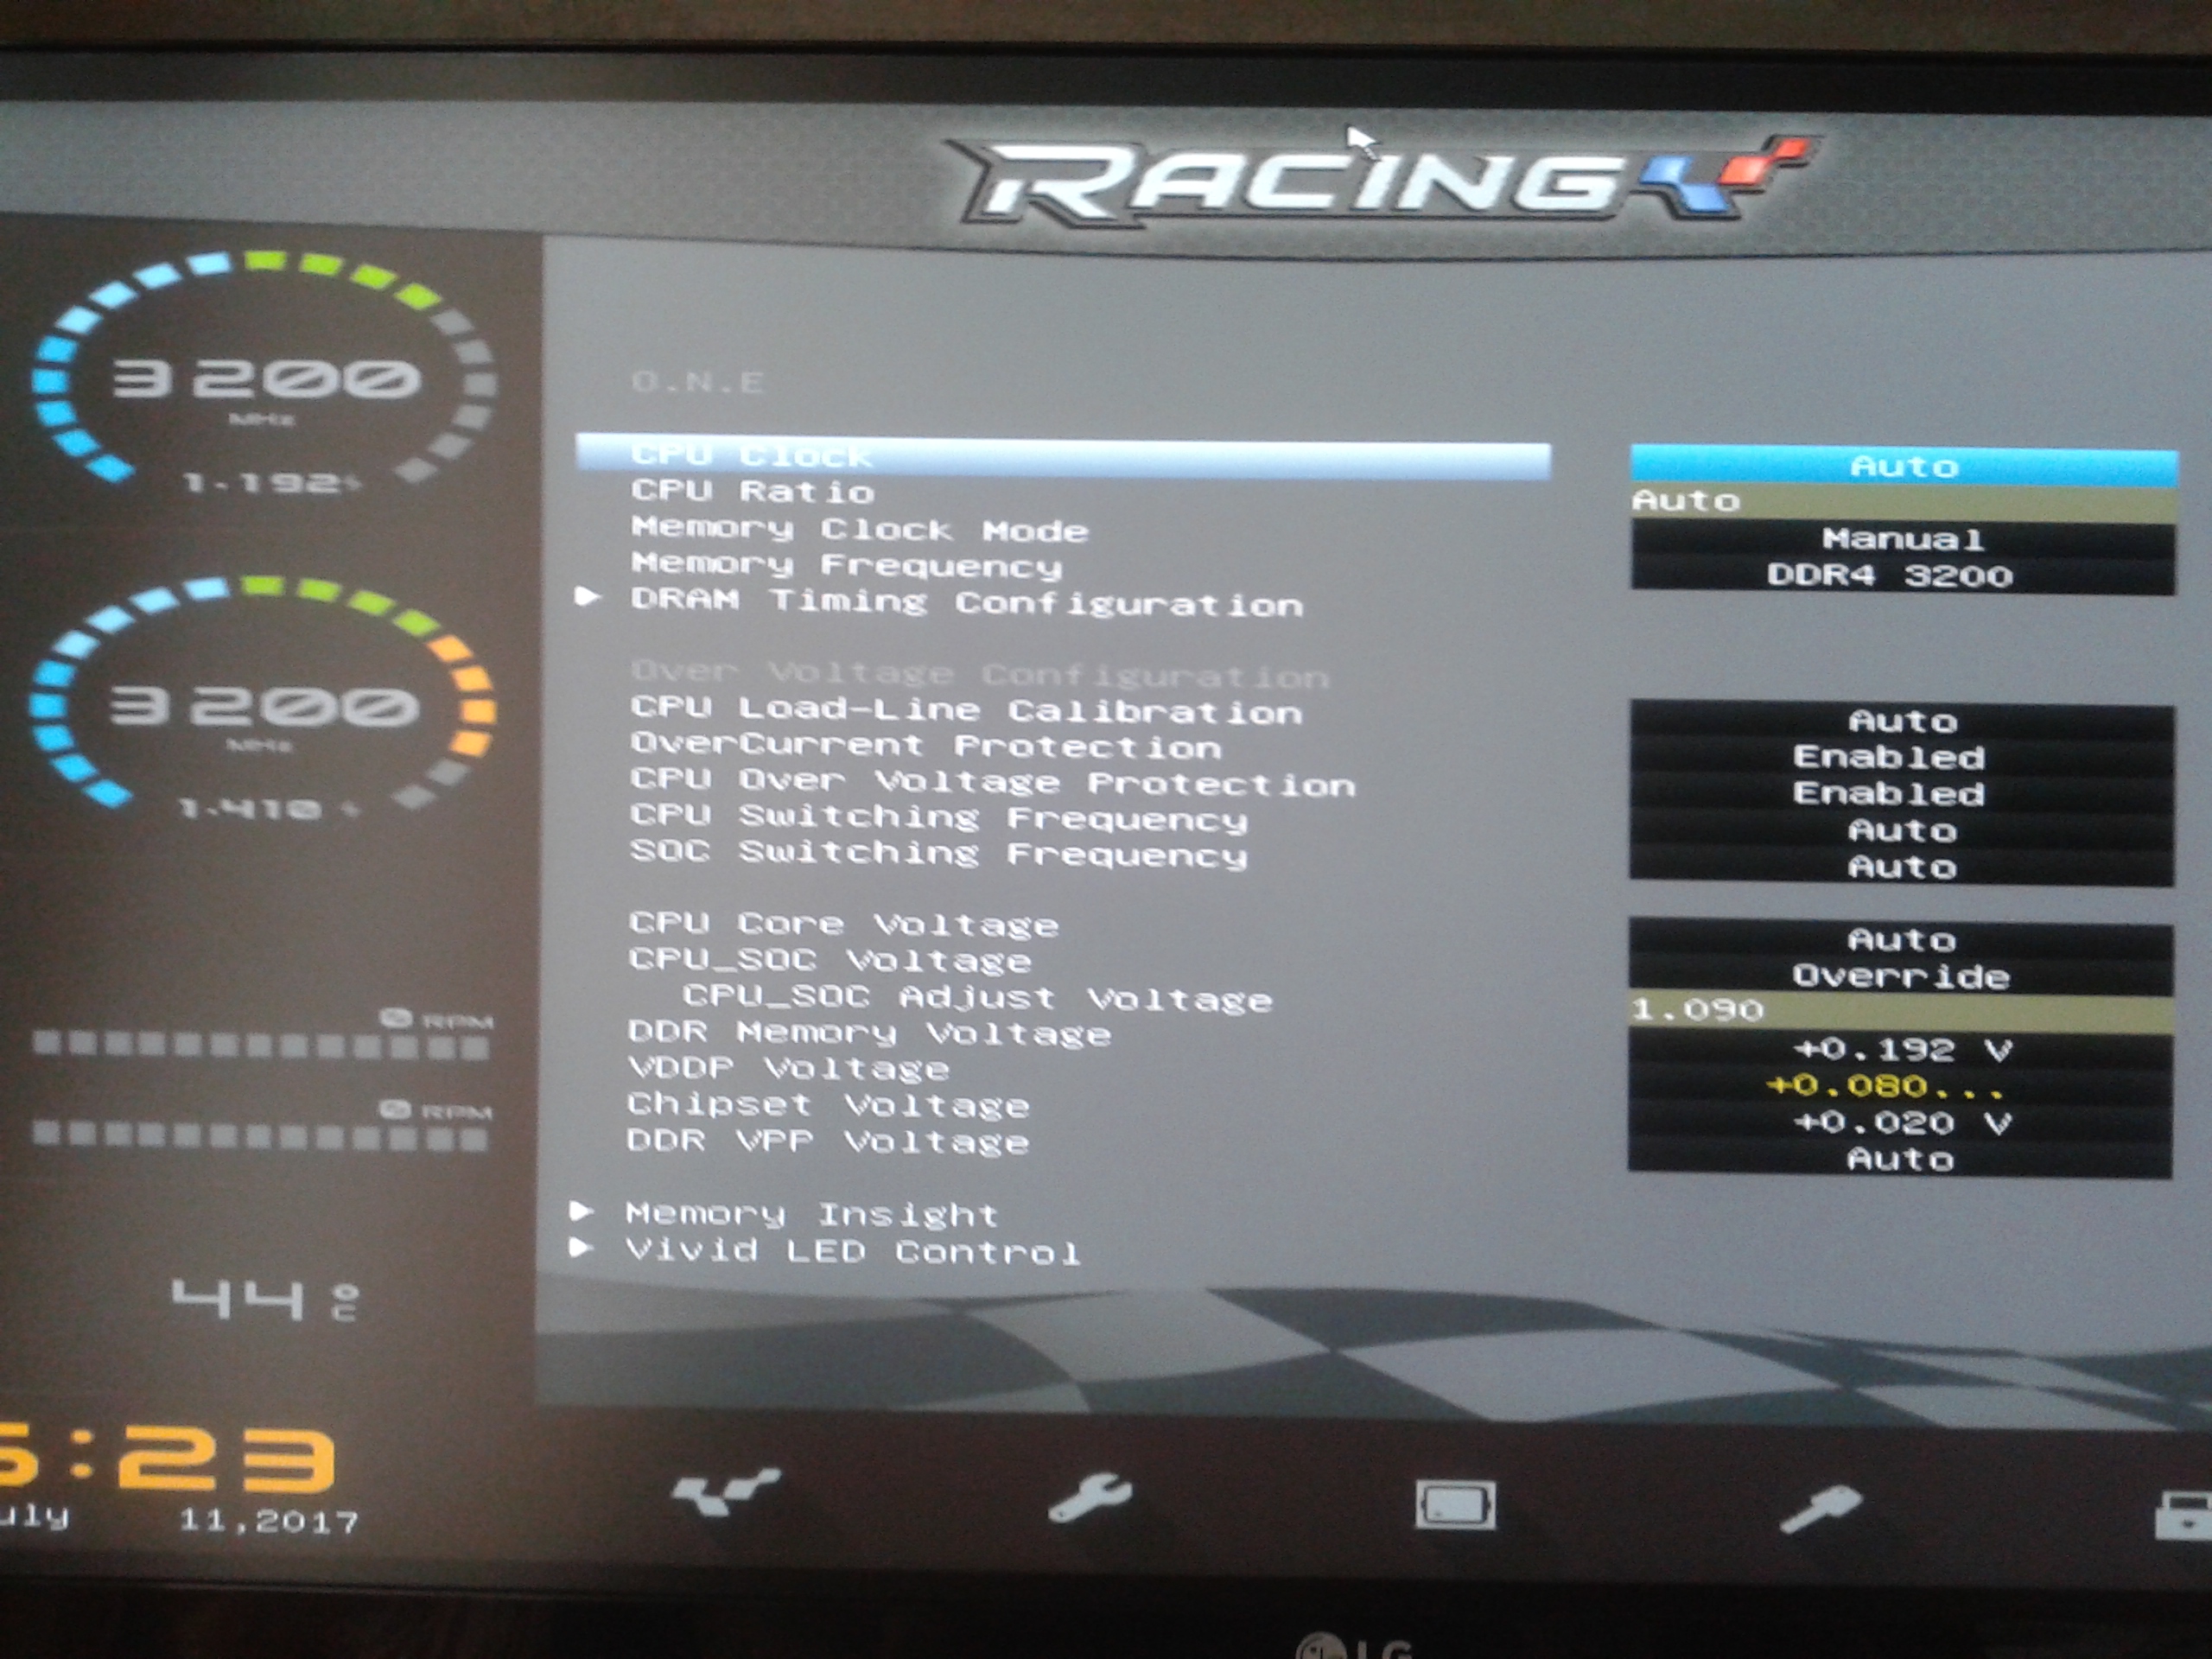Click the first fan RPM bar
The image size is (2212, 1659).
[260, 1046]
